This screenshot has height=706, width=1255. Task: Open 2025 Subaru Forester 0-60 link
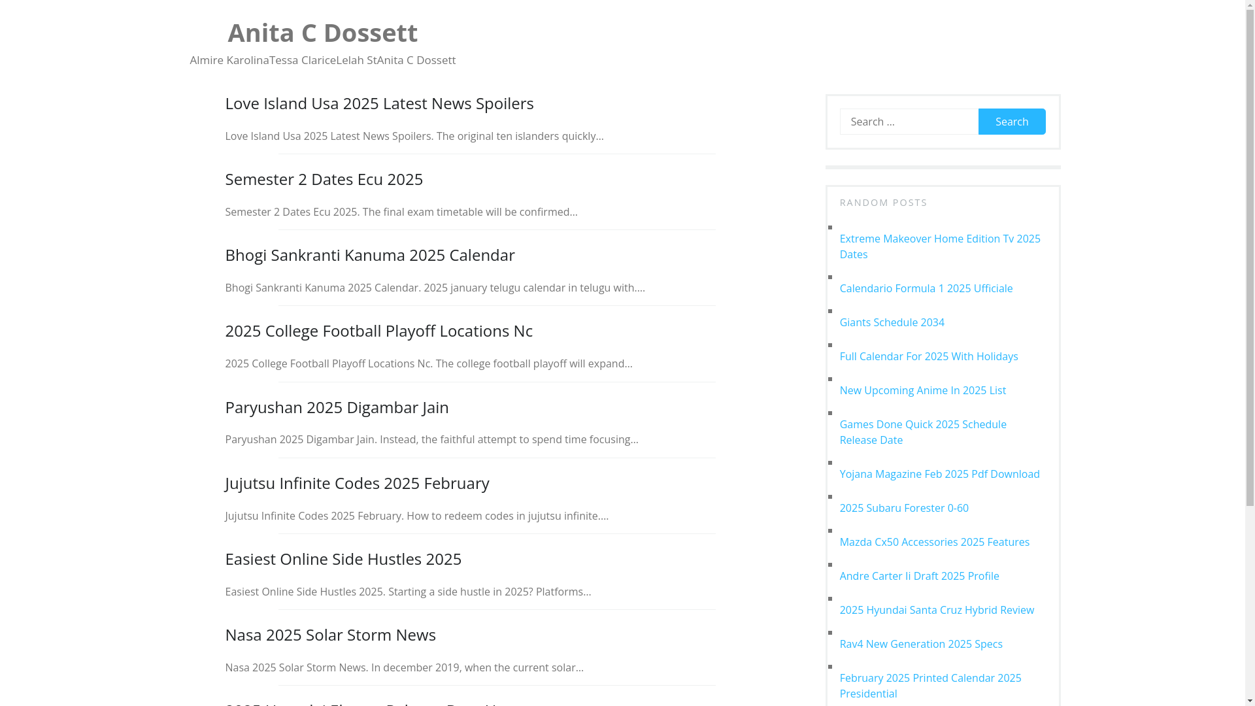tap(904, 508)
